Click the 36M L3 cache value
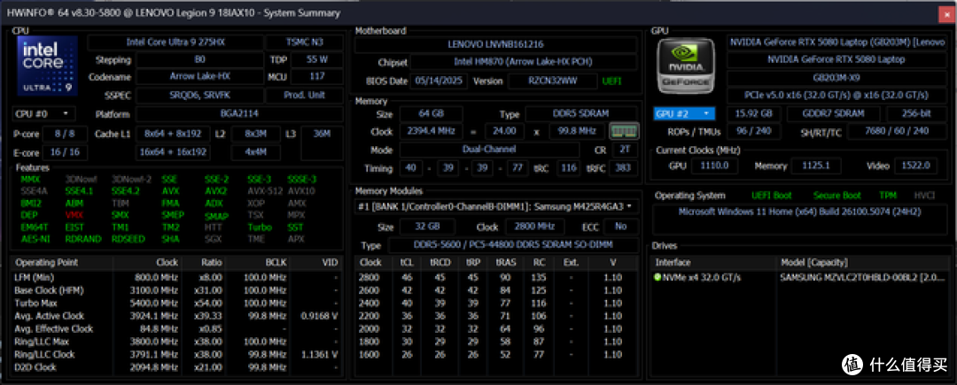Image resolution: width=957 pixels, height=385 pixels. click(322, 134)
